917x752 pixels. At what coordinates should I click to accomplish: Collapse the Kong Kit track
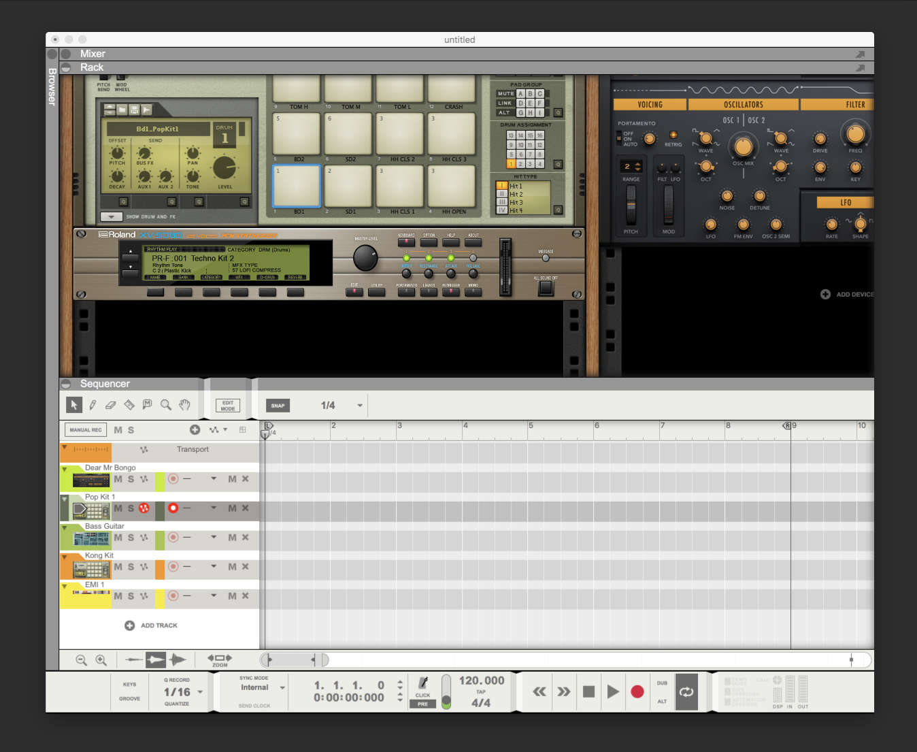point(64,557)
